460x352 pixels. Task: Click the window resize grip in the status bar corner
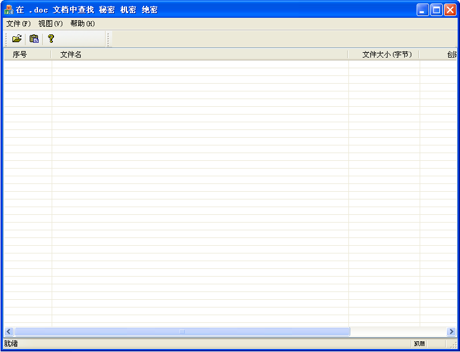coord(453,345)
